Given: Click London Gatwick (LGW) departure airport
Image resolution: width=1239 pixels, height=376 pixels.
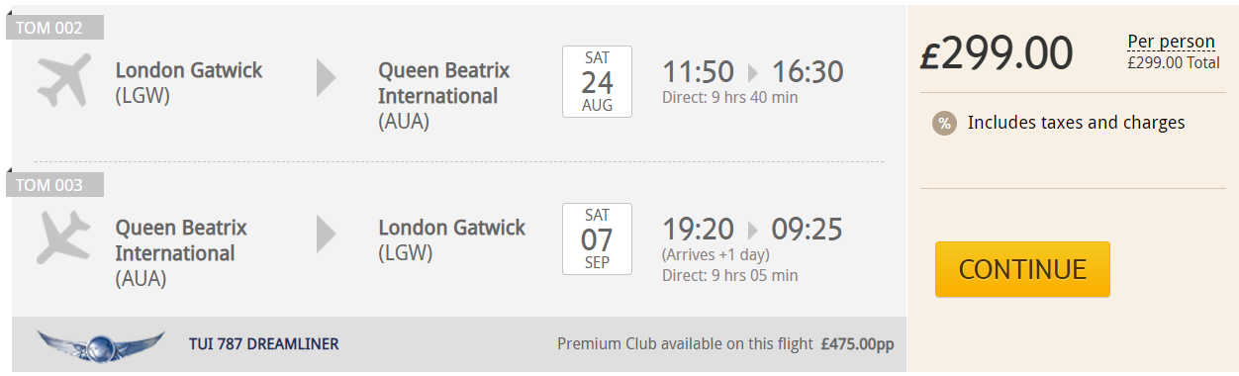Looking at the screenshot, I should click(189, 82).
